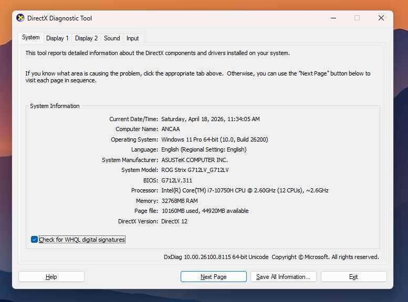Click the DirectX Diagnostic Tool window title
The height and width of the screenshot is (302, 408).
coord(59,18)
